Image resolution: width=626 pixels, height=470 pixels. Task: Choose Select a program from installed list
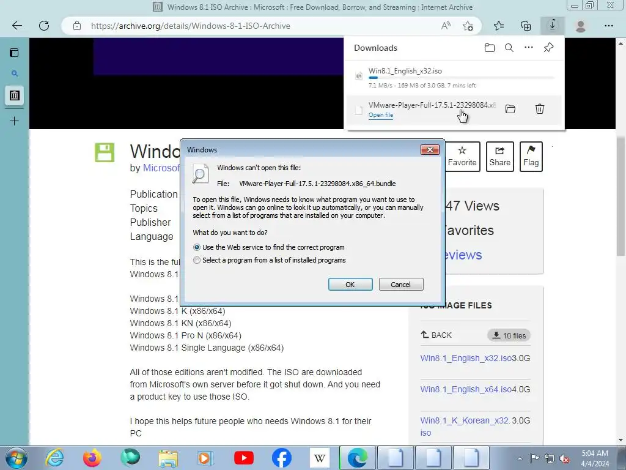(x=196, y=260)
